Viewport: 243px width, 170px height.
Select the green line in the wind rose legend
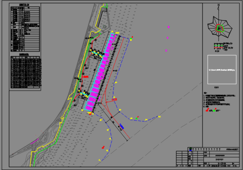tap(218, 46)
